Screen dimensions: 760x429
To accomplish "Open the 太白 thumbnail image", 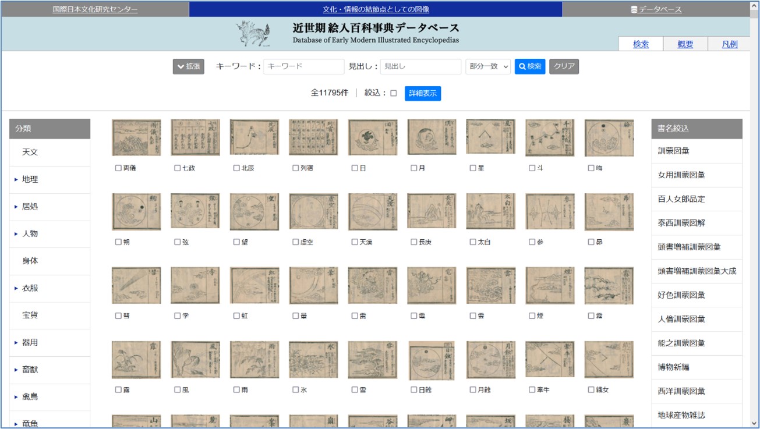I will (491, 212).
